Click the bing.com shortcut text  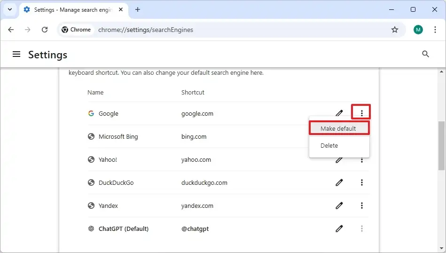tap(194, 136)
